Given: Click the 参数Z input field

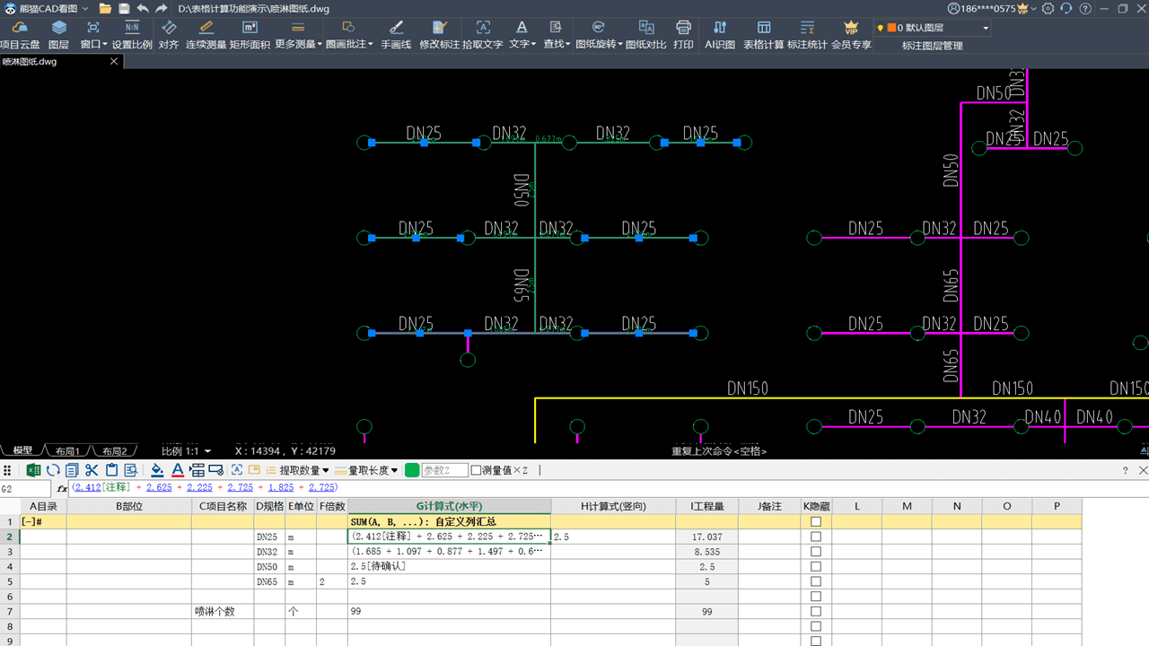Looking at the screenshot, I should [444, 470].
